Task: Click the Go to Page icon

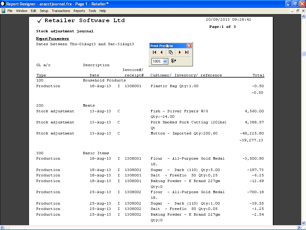Action: (171, 52)
